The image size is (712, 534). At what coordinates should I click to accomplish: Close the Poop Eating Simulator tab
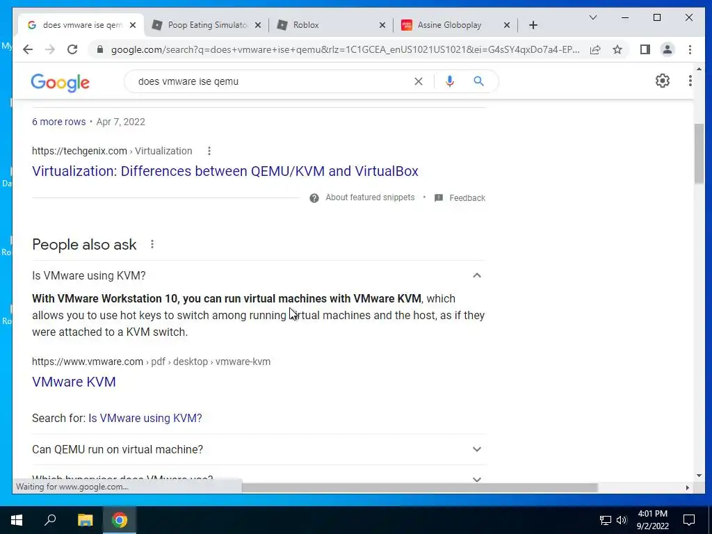coord(257,25)
